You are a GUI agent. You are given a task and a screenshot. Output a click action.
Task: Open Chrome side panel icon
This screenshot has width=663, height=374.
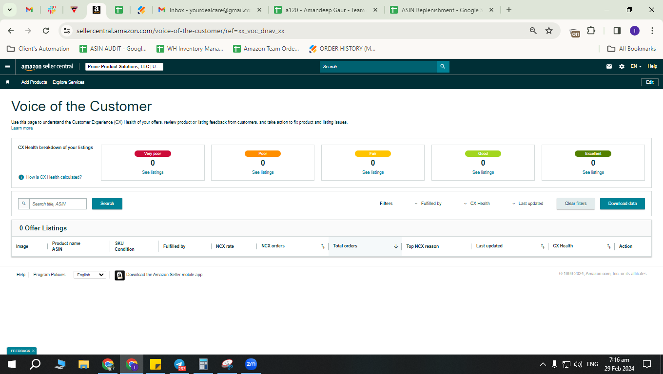click(617, 31)
